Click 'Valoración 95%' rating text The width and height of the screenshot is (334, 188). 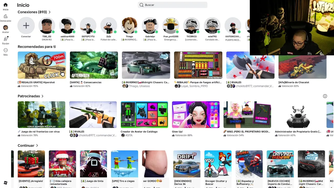(29, 86)
